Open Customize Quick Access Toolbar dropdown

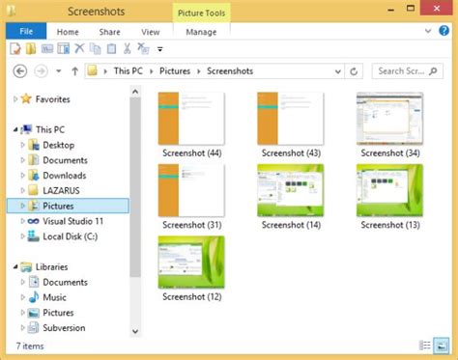click(x=159, y=49)
